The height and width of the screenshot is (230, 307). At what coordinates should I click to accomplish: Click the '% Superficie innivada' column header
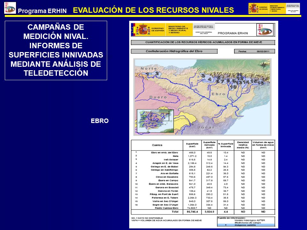225,145
